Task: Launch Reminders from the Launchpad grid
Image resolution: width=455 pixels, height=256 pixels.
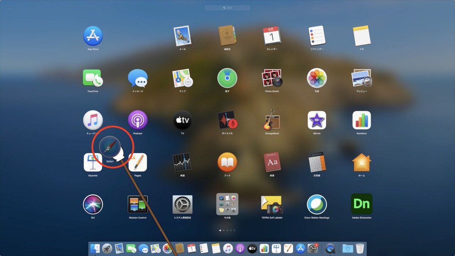Action: click(x=317, y=36)
